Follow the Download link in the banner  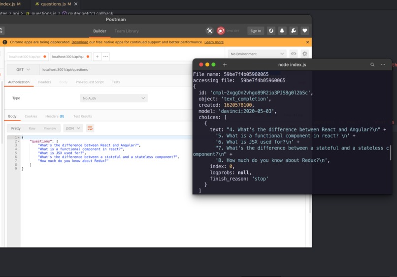(80, 42)
